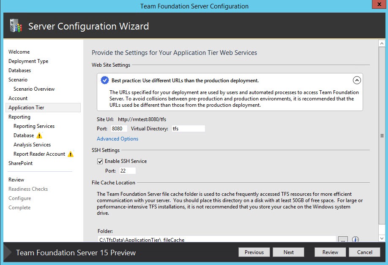Click the scroll up arrow of the settings pane
This screenshot has height=265, width=388.
(x=382, y=43)
